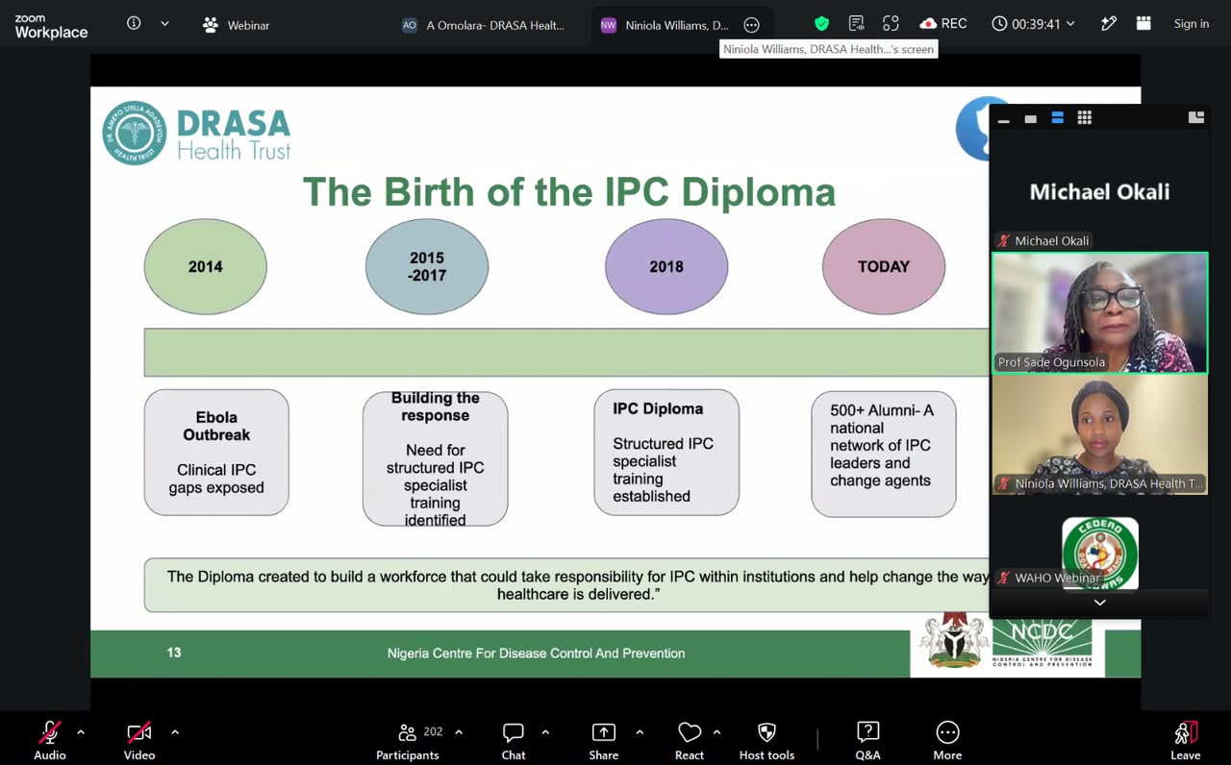
Task: Turn on the Video camera
Action: point(139,741)
